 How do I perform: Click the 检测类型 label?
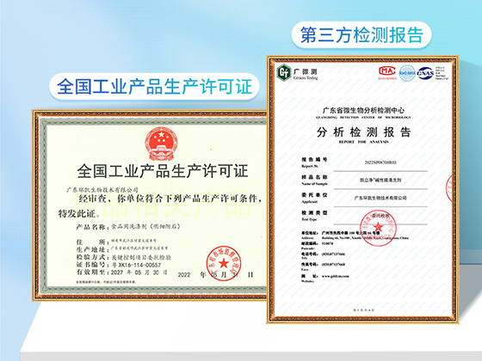coord(314,213)
